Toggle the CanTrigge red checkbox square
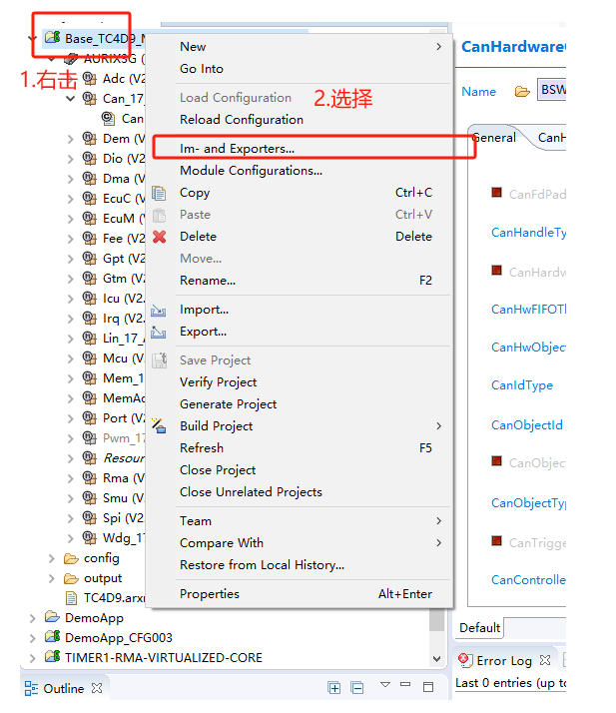 (x=496, y=541)
